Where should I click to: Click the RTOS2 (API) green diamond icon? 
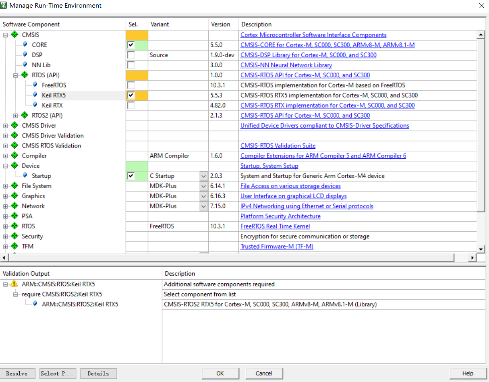[x=25, y=115]
